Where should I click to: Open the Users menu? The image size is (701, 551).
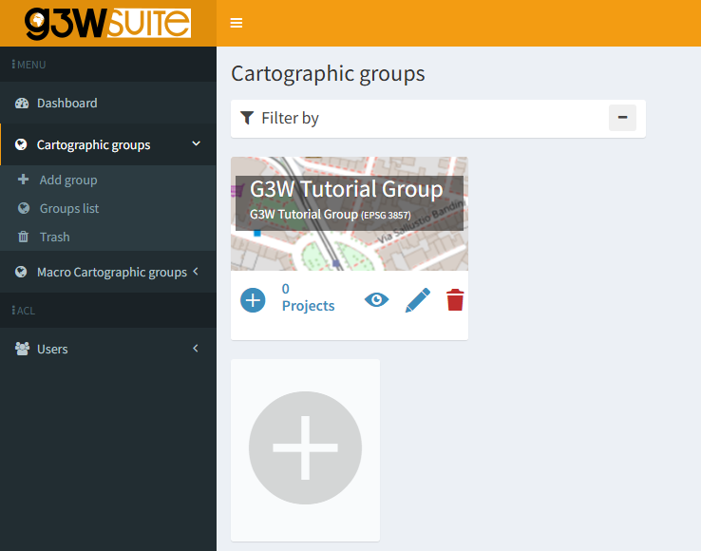108,349
